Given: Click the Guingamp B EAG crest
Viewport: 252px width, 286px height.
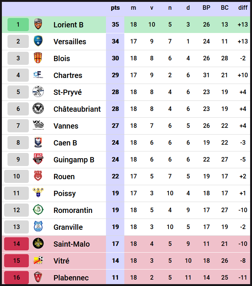Looking at the screenshot, I should point(38,160).
